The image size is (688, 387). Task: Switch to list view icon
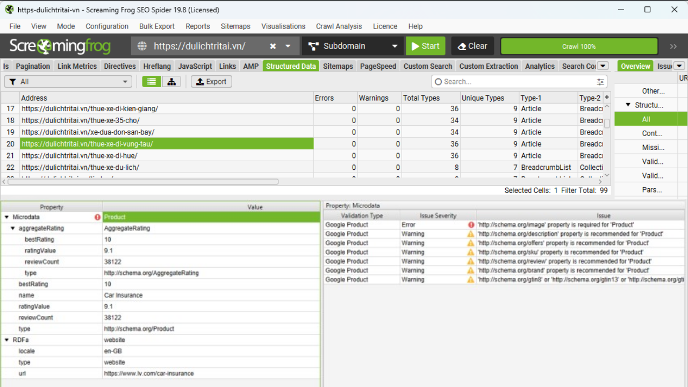pyautogui.click(x=152, y=82)
